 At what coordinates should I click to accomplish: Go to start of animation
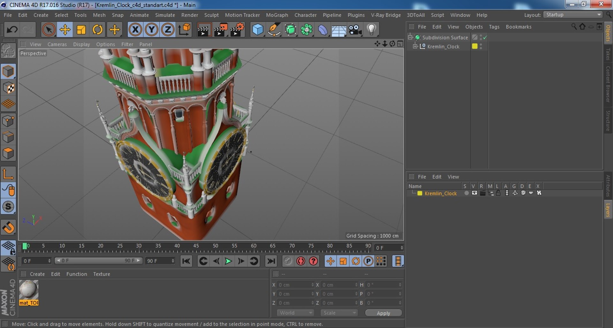[186, 261]
